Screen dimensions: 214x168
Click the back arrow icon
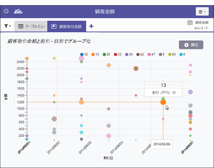(6, 12)
